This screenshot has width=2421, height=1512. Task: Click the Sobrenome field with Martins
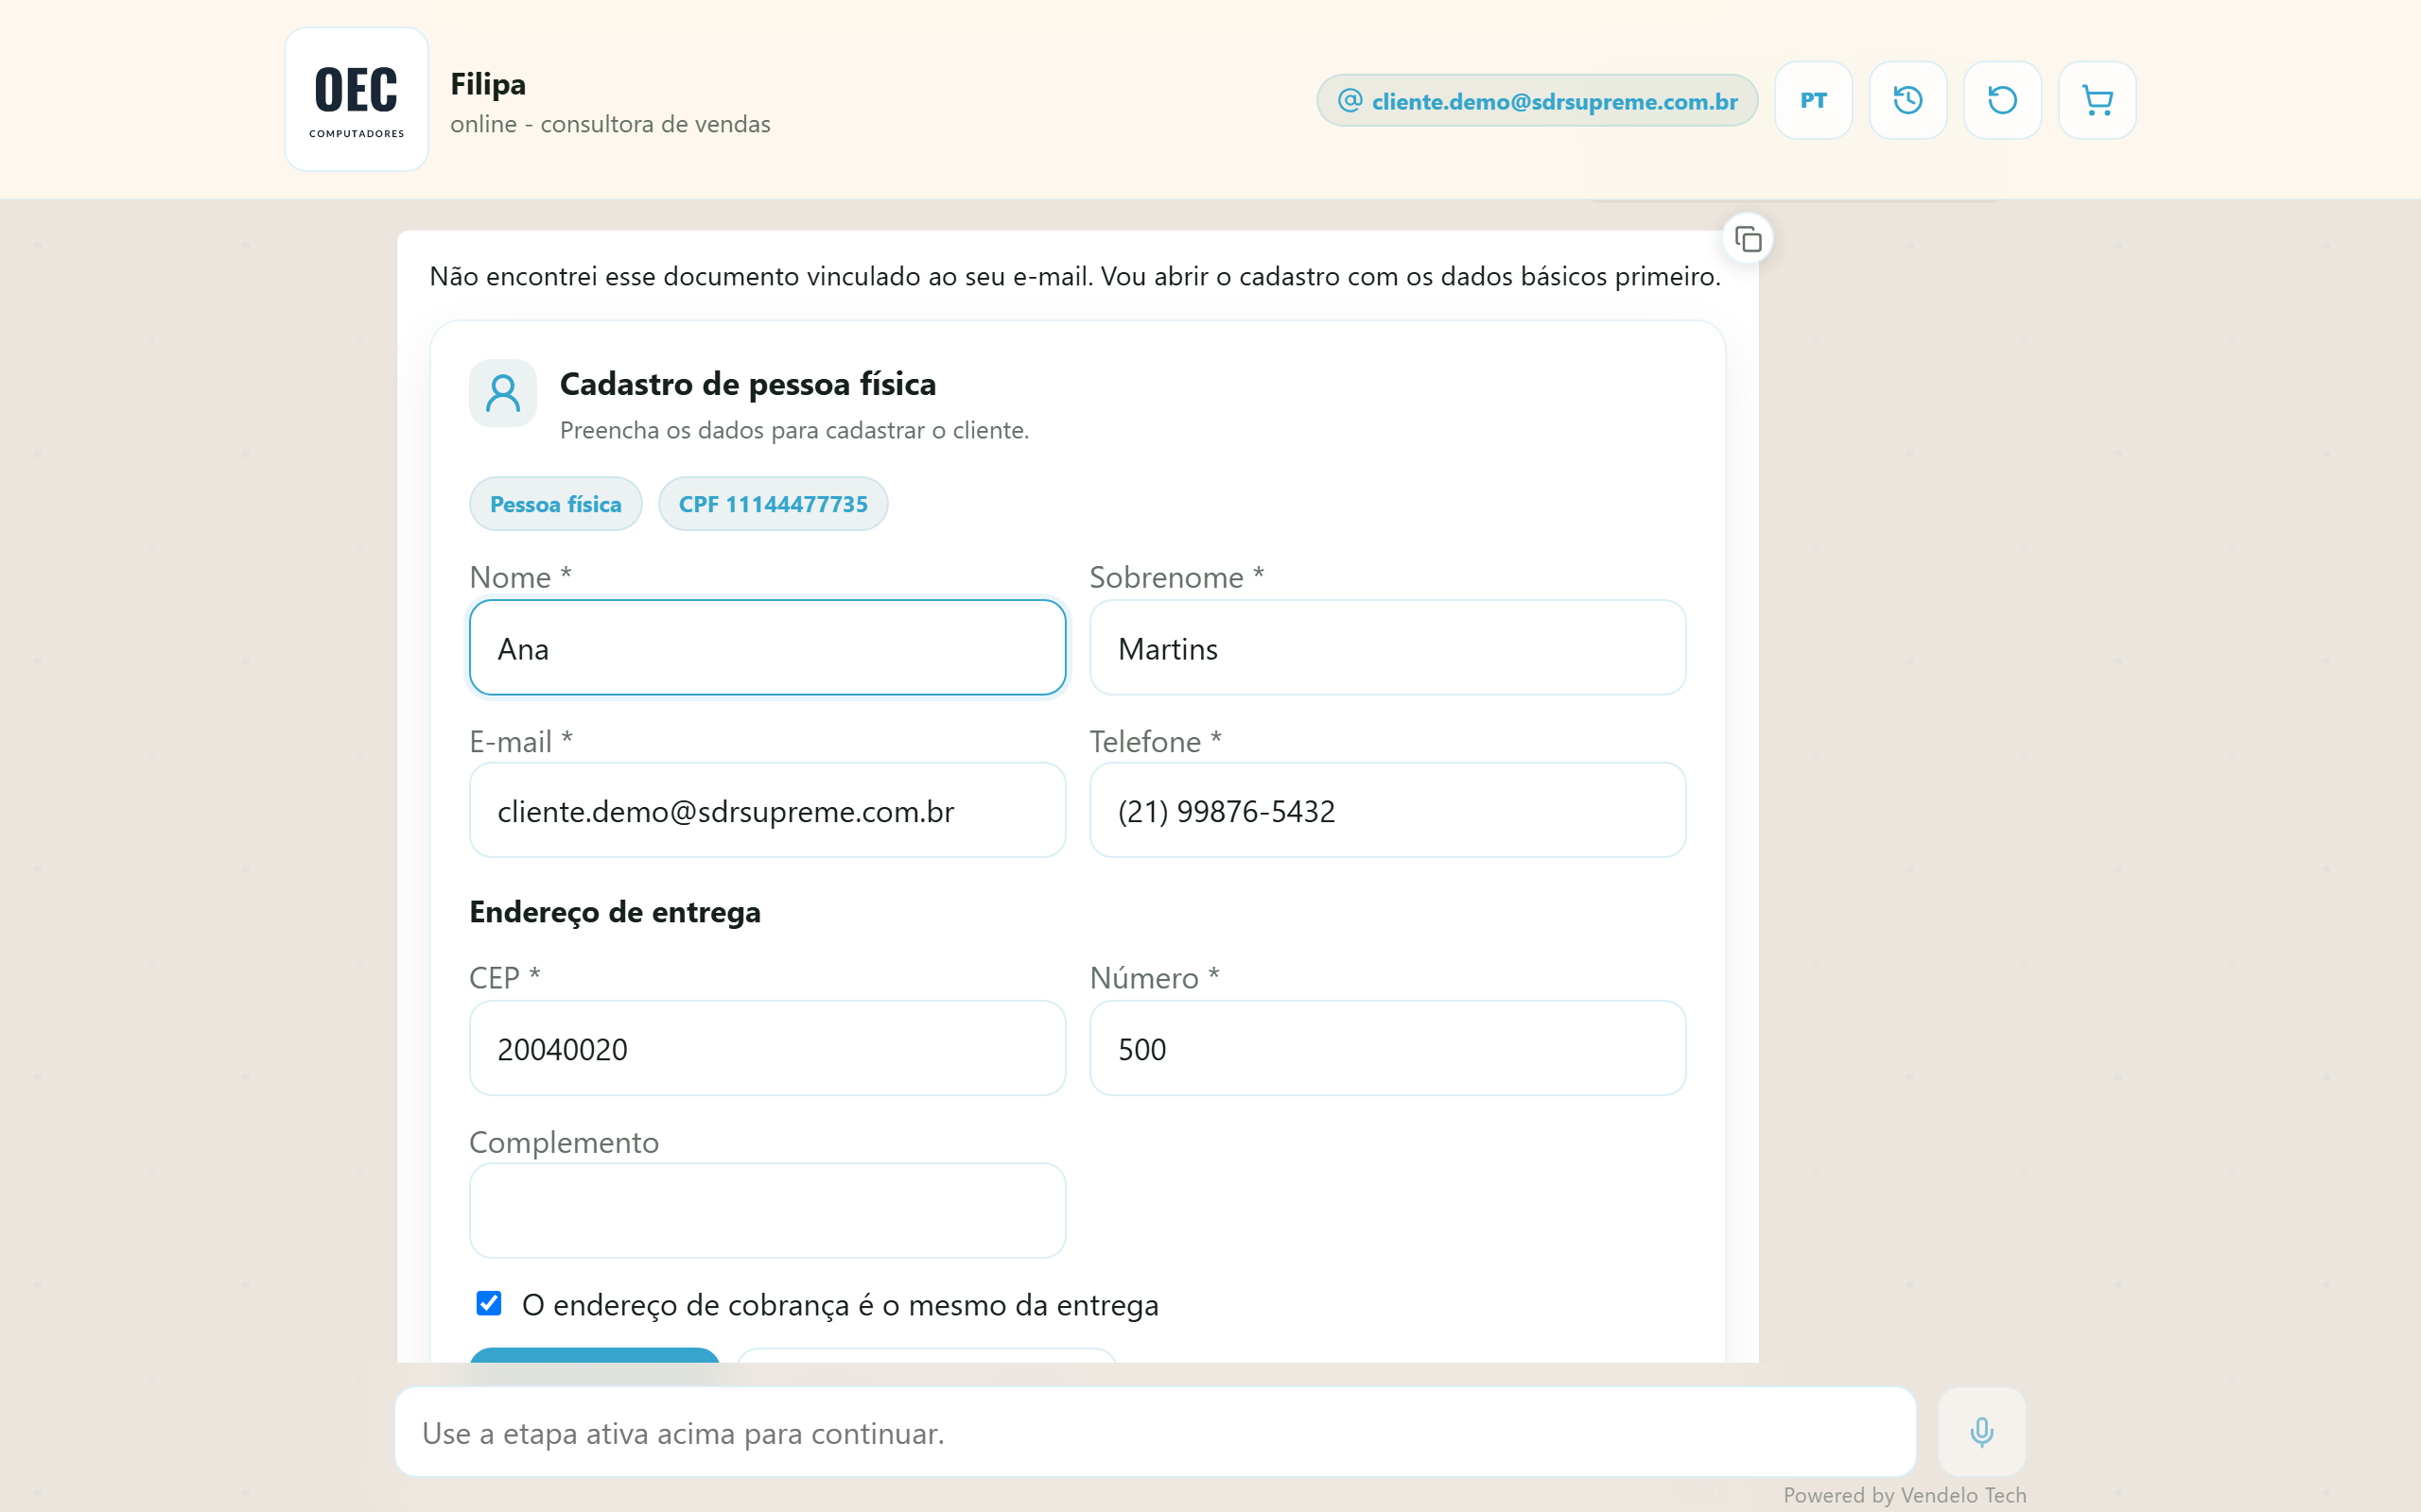tap(1387, 648)
